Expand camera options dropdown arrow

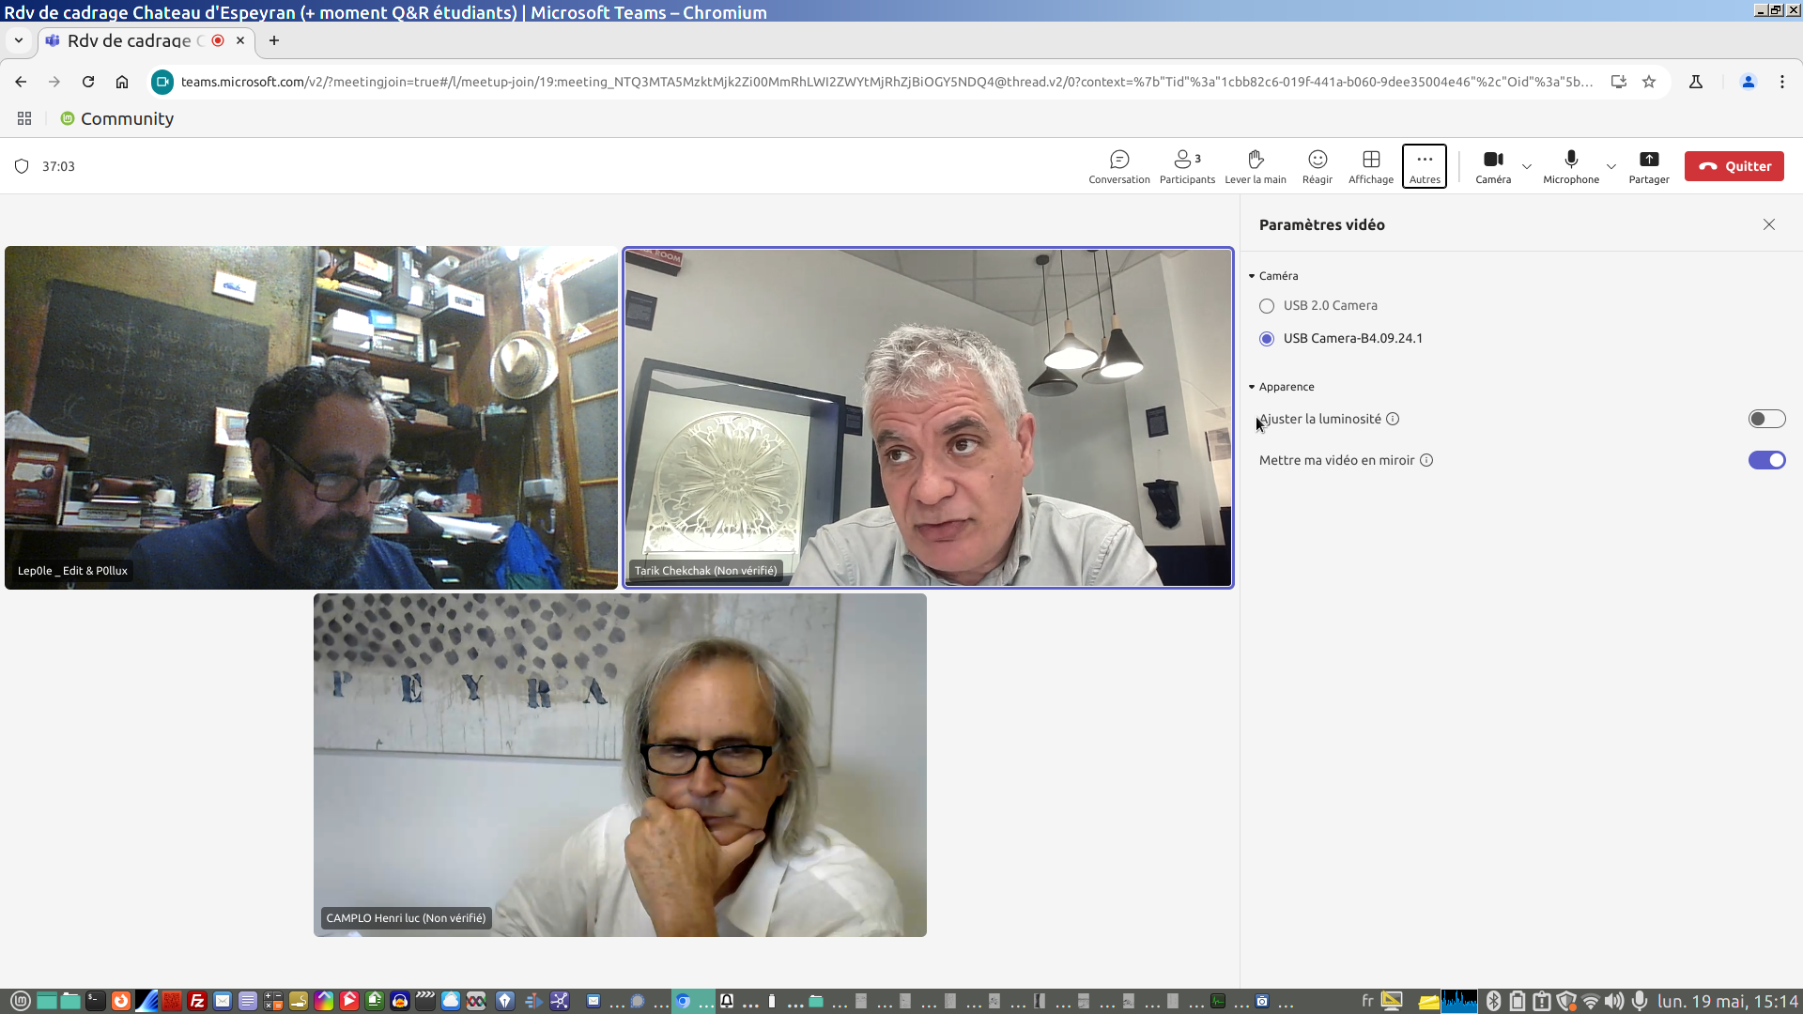coord(1527,166)
